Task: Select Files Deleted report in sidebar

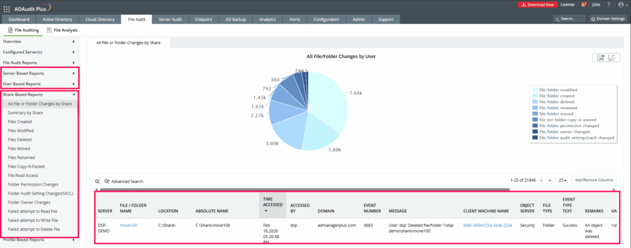Action: [x=20, y=139]
